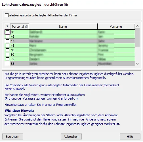Check the box for Personalnr 43
Image resolution: width=143 pixels, height=142 pixels.
[x=7, y=36]
